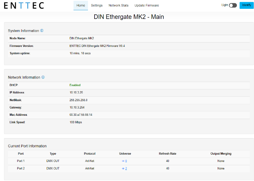The image size is (254, 181).
Task: Click the Firmware Version label
Action: tap(22, 46)
